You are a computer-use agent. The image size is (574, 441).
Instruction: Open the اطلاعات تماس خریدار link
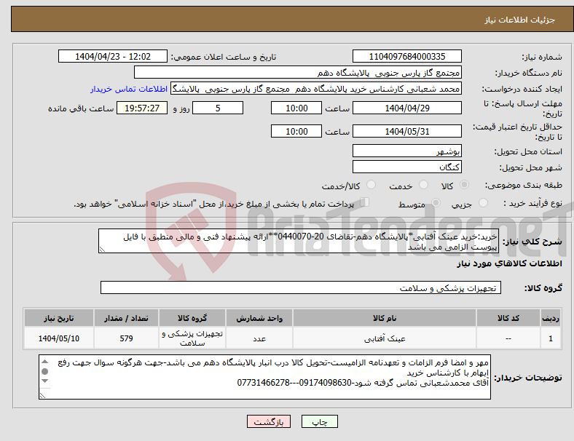click(x=129, y=89)
